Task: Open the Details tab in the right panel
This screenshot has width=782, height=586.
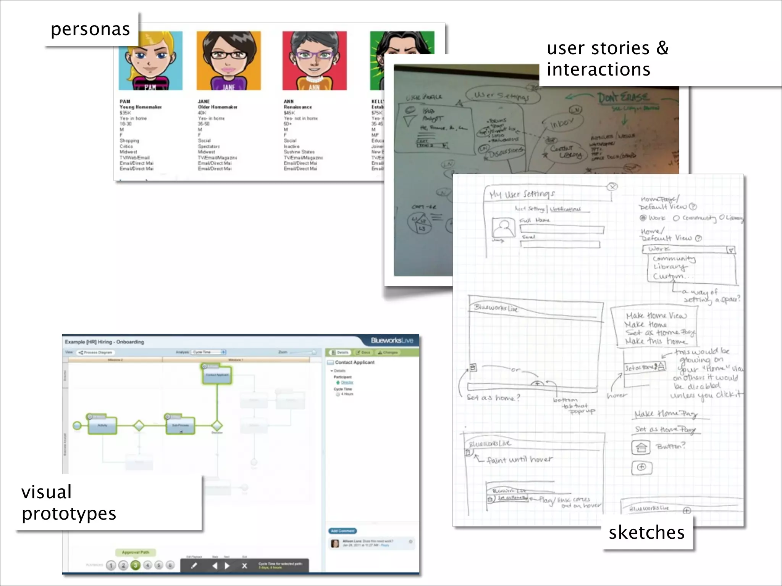Action: (x=339, y=353)
